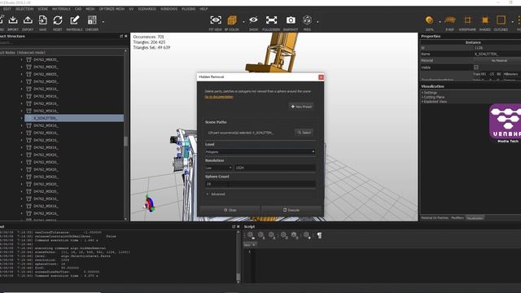Toggle the Visible checkbox in Properties

(x=476, y=68)
